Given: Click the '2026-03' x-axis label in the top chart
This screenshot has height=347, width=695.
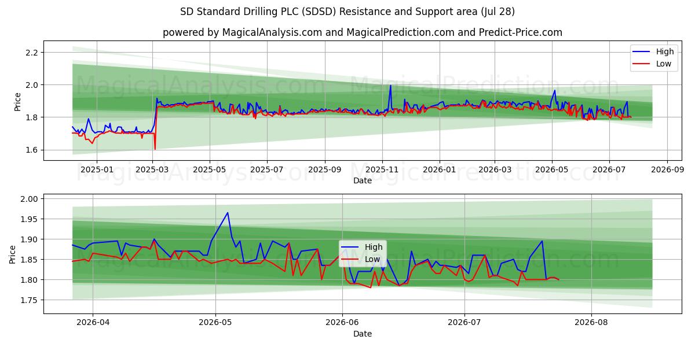Looking at the screenshot, I should point(495,170).
